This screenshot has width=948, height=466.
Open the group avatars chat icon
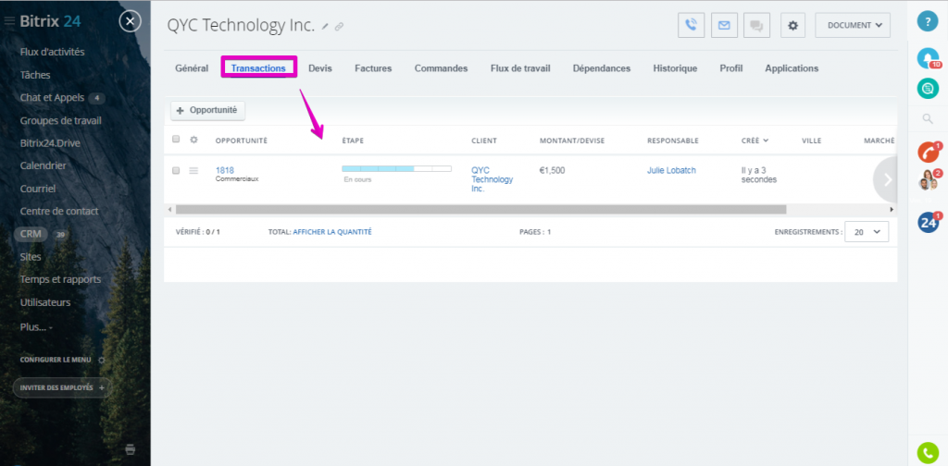coord(928,180)
